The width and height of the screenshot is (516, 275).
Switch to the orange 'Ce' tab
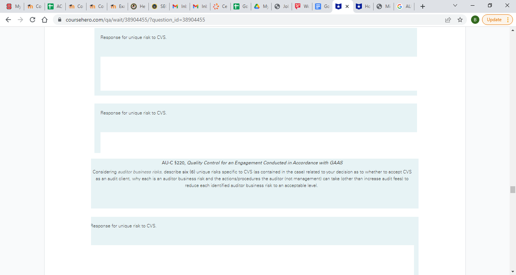pos(221,6)
